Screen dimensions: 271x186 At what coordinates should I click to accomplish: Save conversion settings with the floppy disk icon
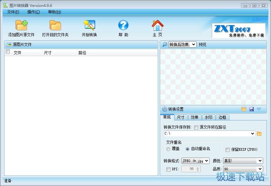pos(251,109)
